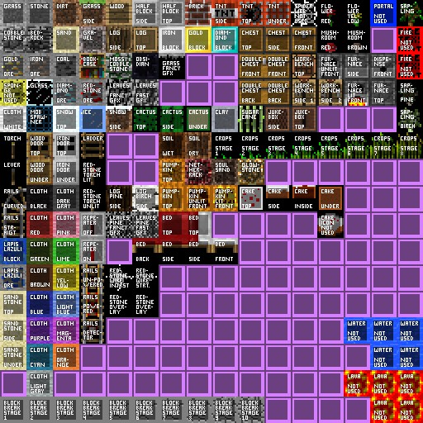Click the Dispenser Front tile

(x=383, y=66)
